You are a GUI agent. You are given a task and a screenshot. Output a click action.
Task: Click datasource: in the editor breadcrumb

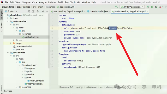click(x=91, y=87)
